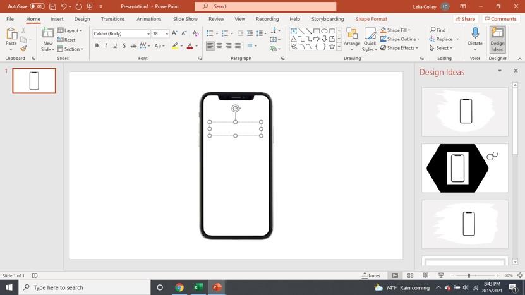Select the hexagon phone design idea thumbnail
This screenshot has height=295, width=525.
(x=464, y=168)
